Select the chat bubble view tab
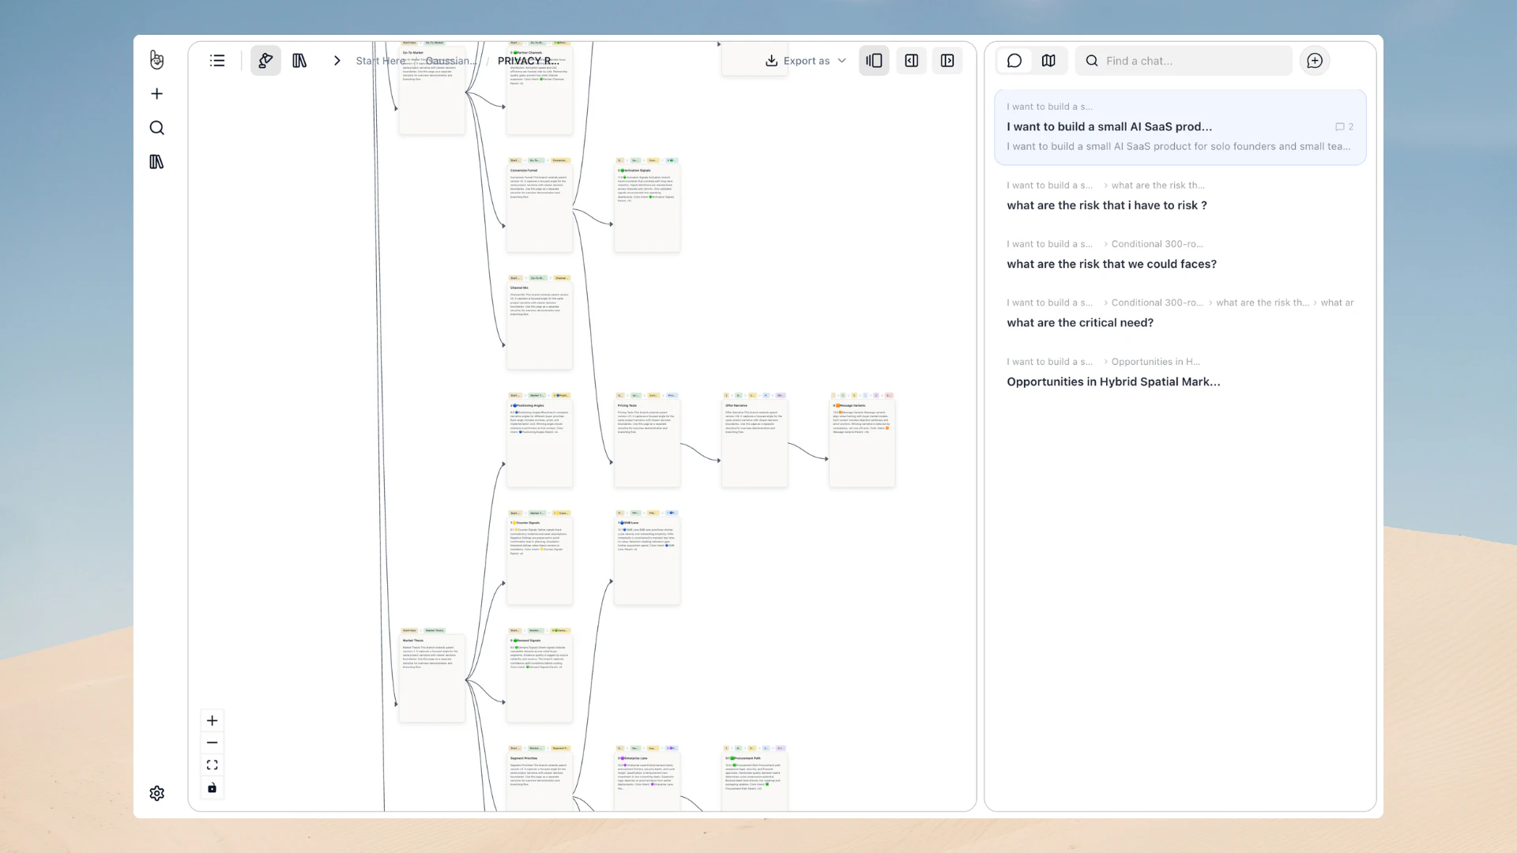This screenshot has width=1517, height=853. (1014, 60)
